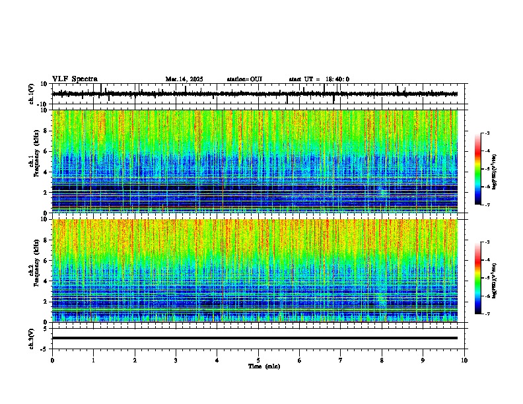
Task: Click time axis tick label "9"
Action: click(423, 360)
